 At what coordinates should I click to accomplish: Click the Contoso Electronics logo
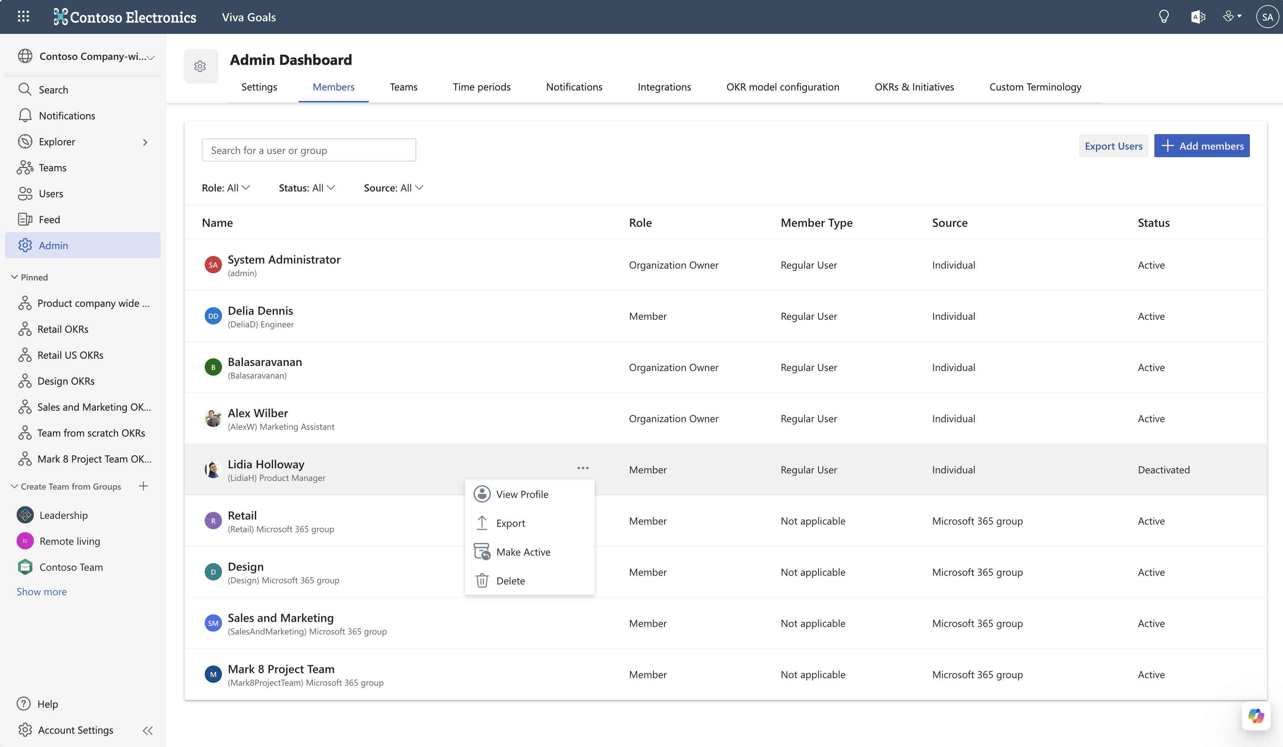[x=125, y=17]
